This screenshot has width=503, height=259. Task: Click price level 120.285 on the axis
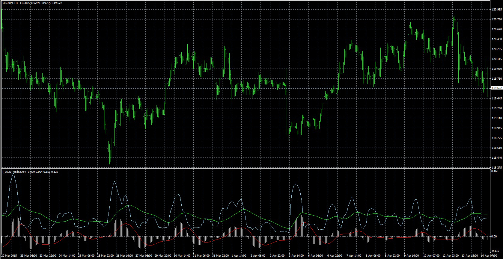click(x=496, y=49)
